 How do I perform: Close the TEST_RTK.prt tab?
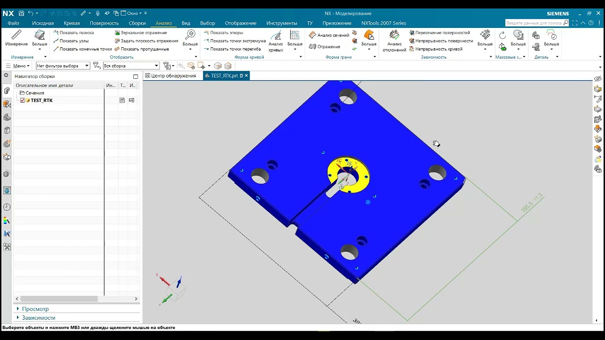point(247,76)
